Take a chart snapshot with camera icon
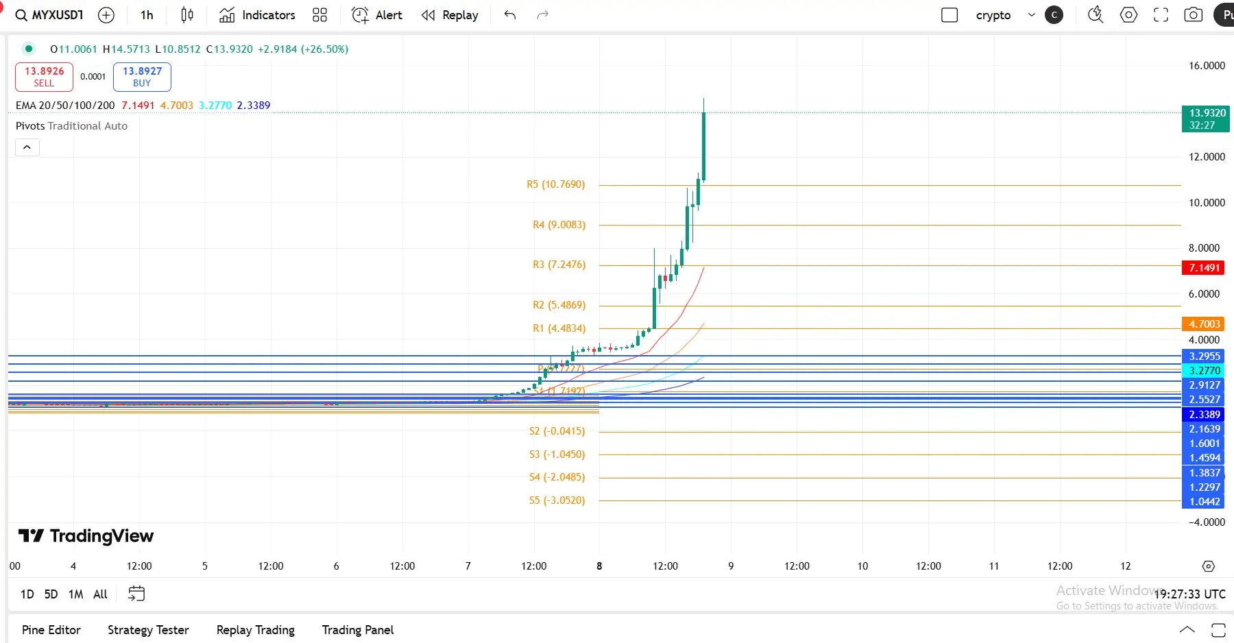1234x643 pixels. click(1194, 15)
